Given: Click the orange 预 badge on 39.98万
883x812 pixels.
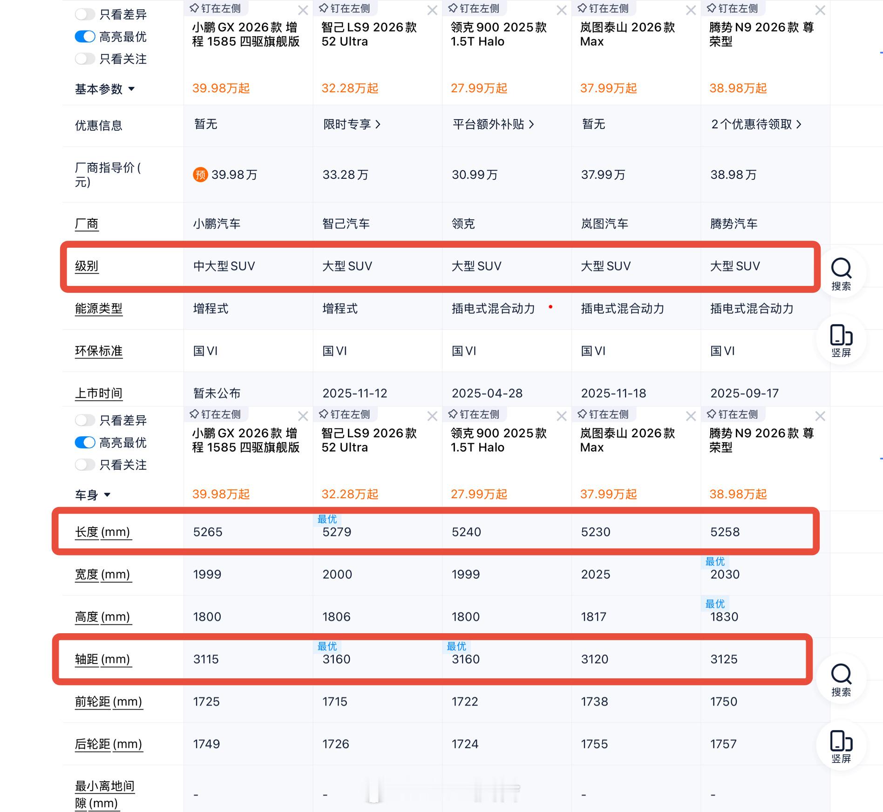Looking at the screenshot, I should [200, 175].
